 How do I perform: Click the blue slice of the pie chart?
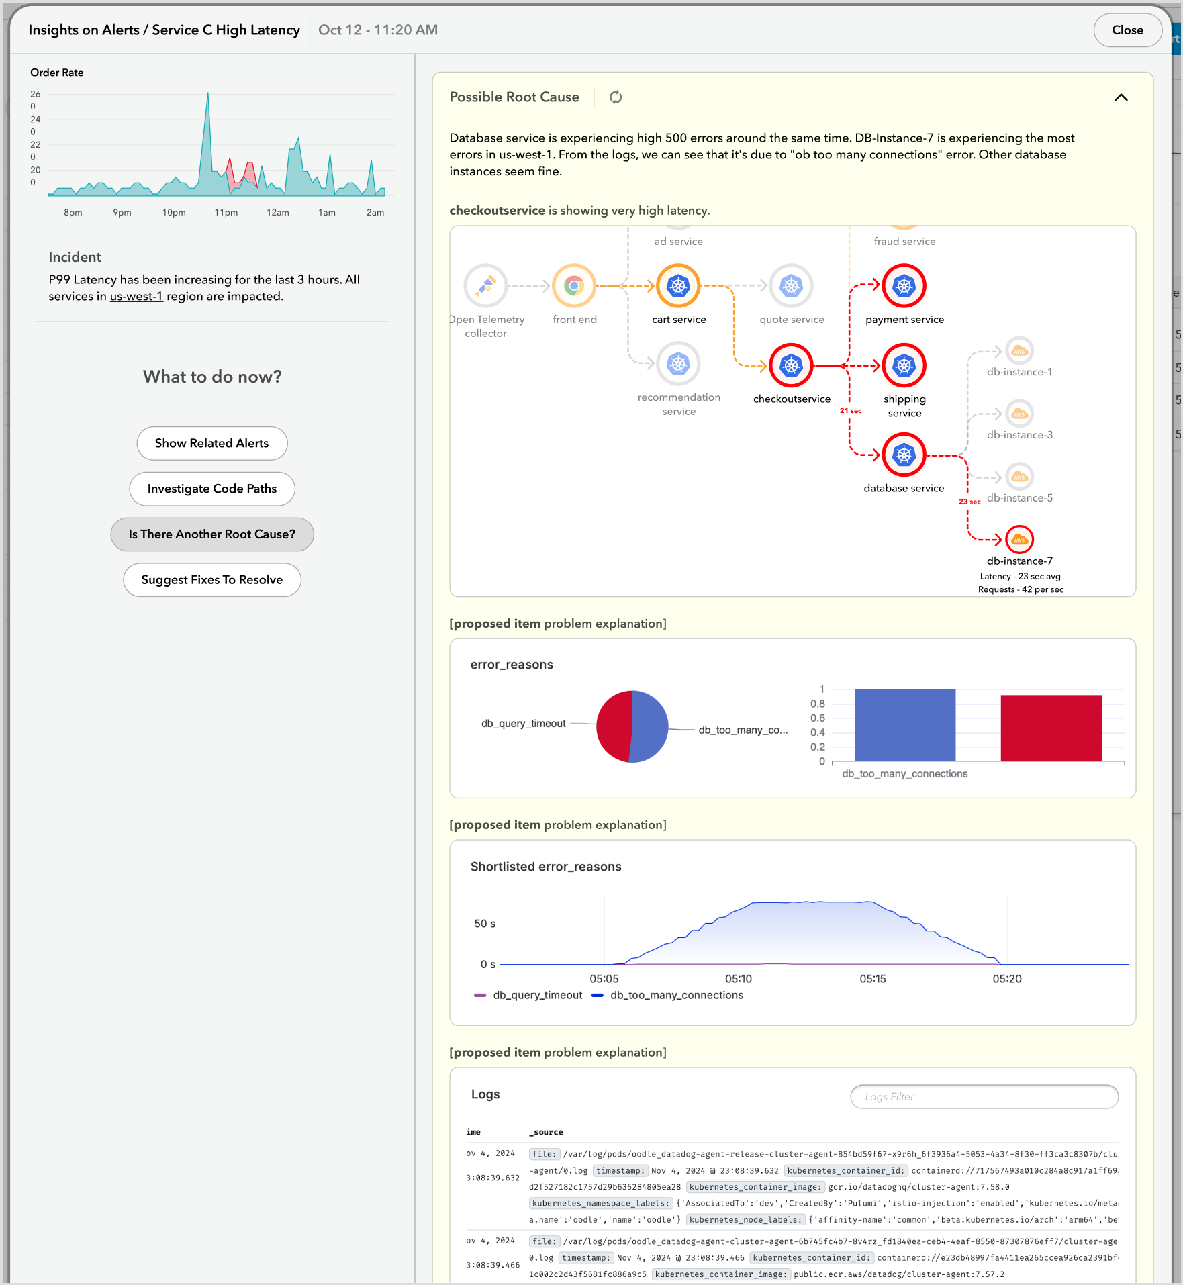click(x=650, y=727)
